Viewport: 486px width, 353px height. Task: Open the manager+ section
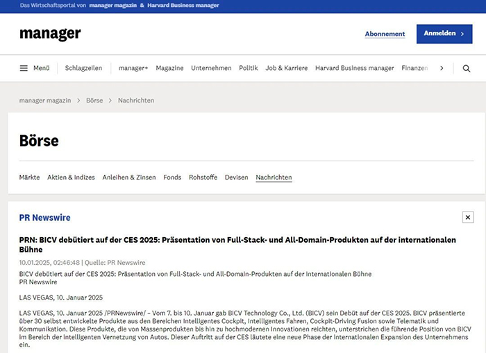tap(133, 68)
